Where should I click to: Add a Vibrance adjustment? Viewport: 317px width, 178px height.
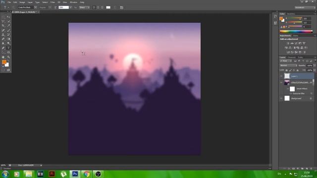point(304,44)
